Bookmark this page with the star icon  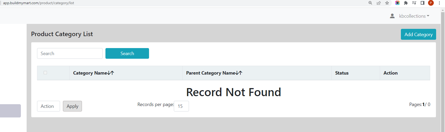coord(387,3)
